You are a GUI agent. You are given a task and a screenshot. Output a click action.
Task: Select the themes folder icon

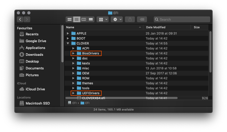(x=79, y=83)
